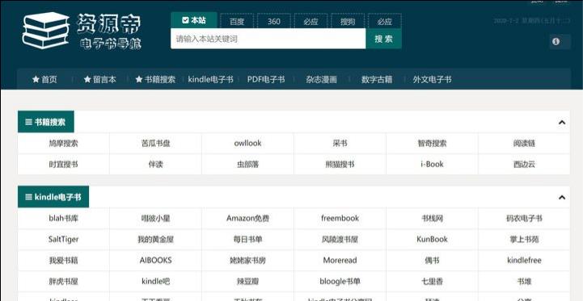
Task: Open the 采书 link
Action: pos(340,144)
